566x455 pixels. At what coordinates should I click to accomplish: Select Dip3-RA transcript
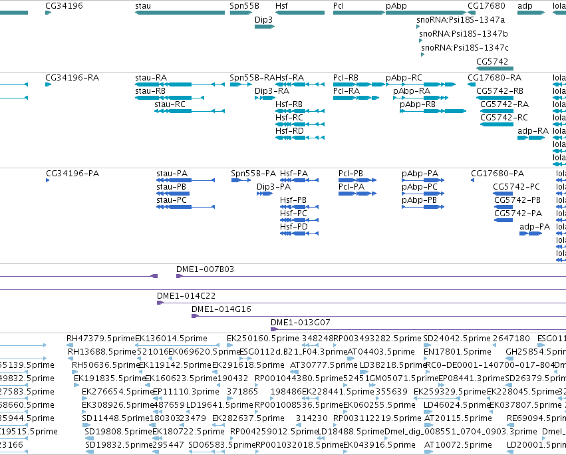pyautogui.click(x=265, y=98)
